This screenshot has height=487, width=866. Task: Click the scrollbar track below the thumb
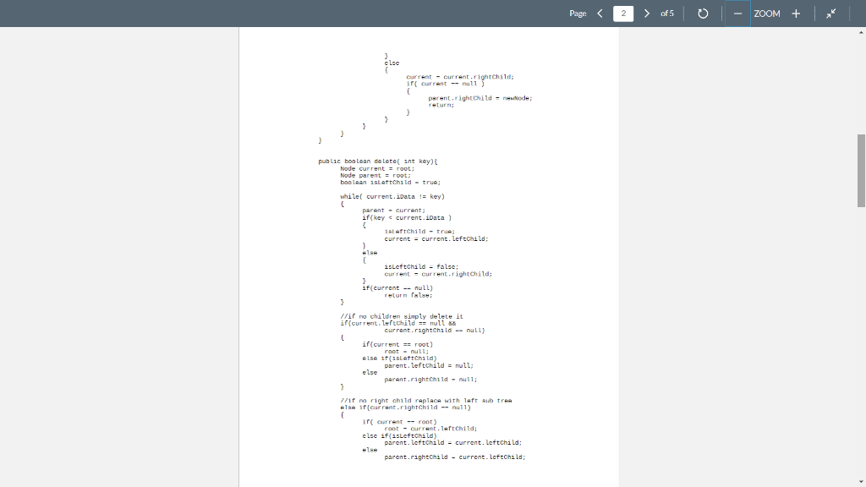pyautogui.click(x=860, y=338)
